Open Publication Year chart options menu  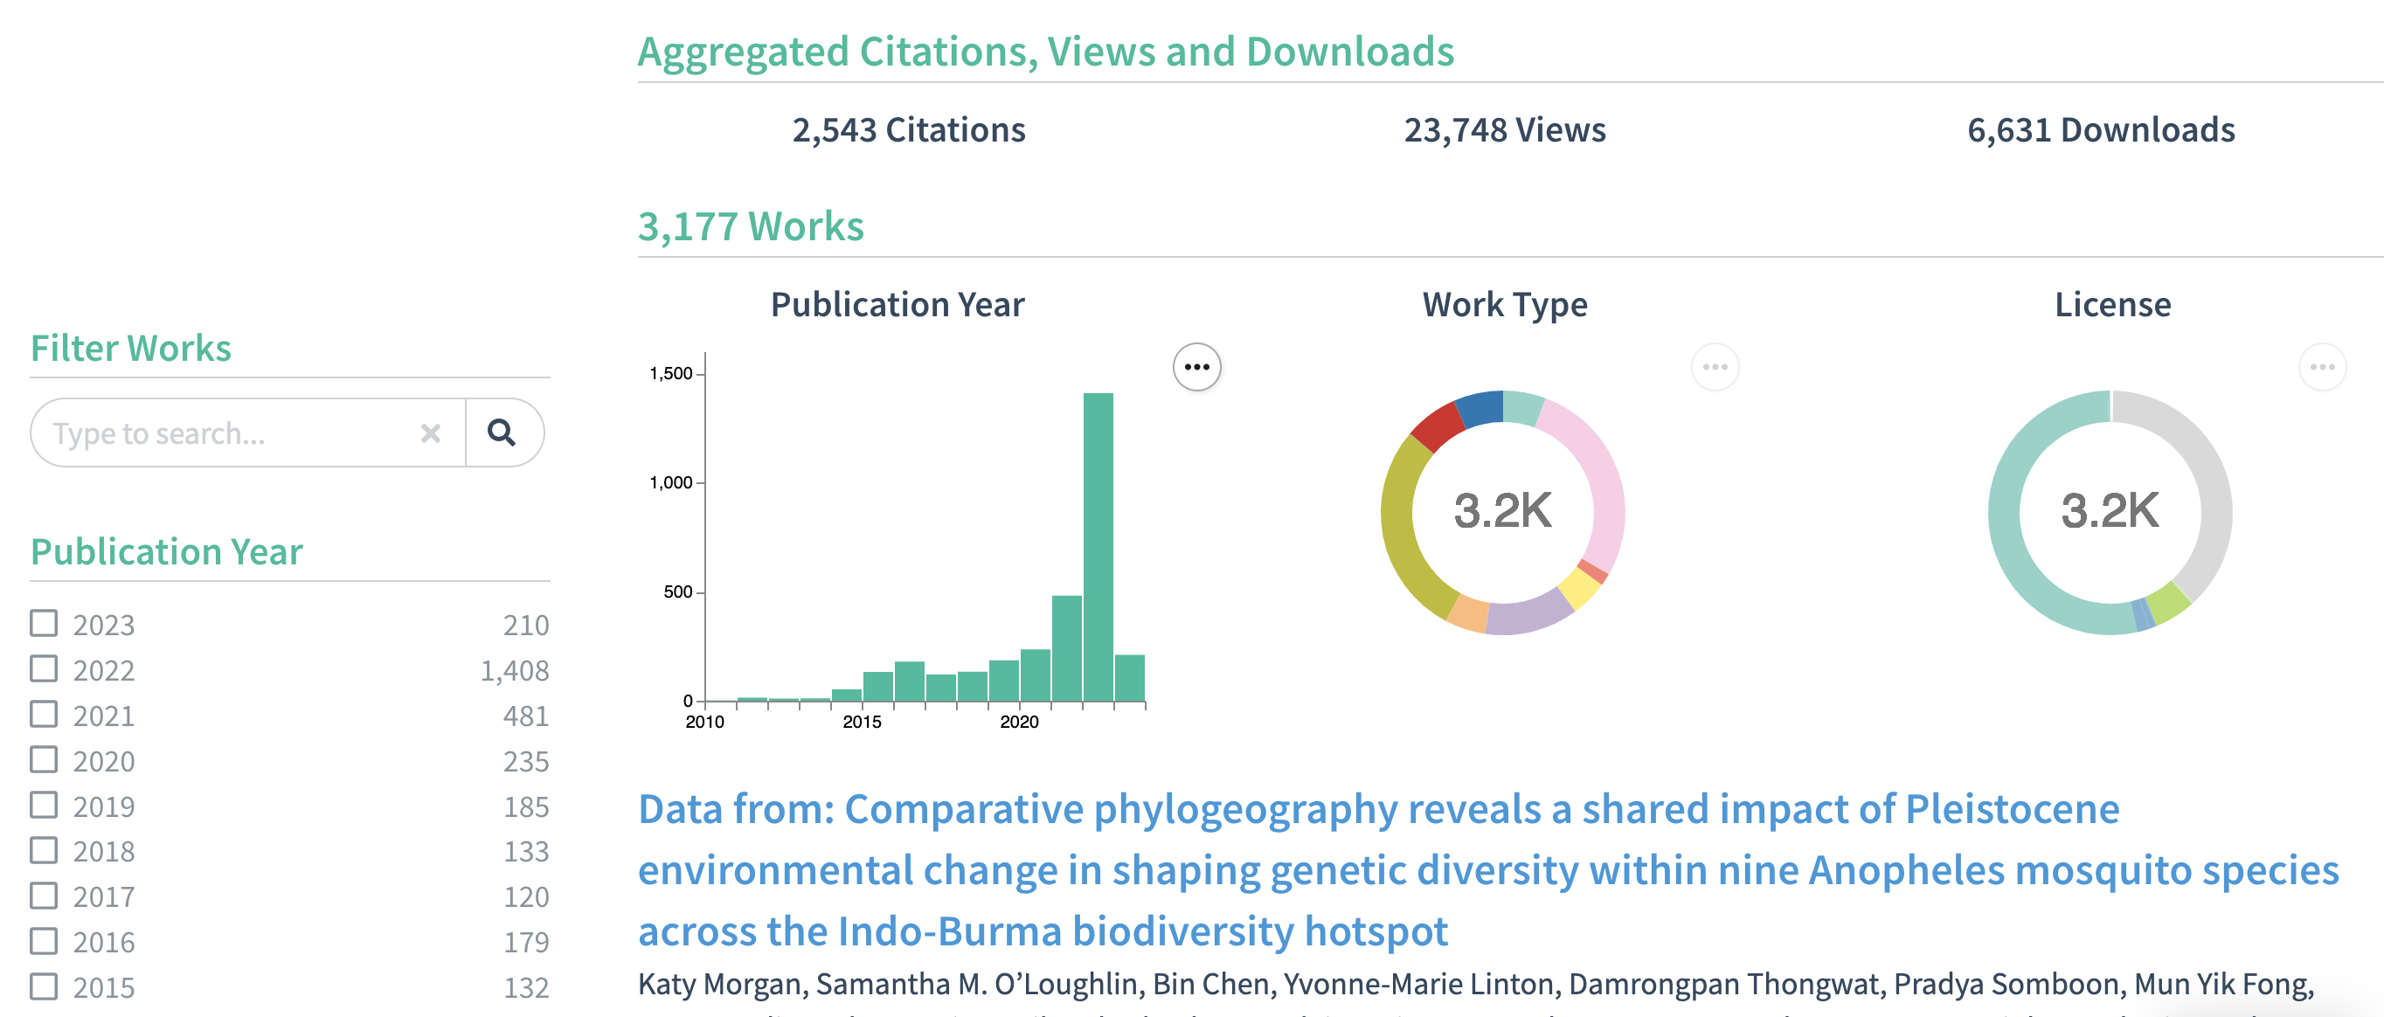pyautogui.click(x=1195, y=366)
